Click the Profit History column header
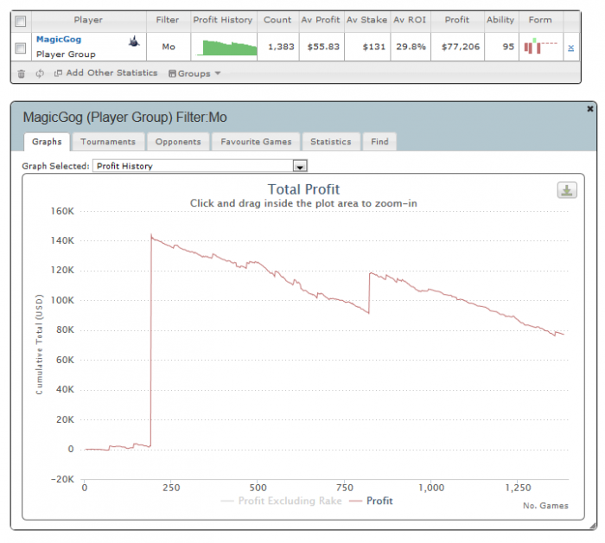Image resolution: width=605 pixels, height=543 pixels. tap(223, 20)
